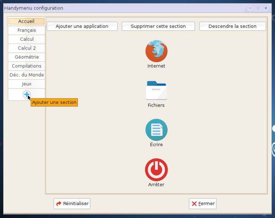The image size is (275, 218).
Task: Click the Fichiers folder icon
Action: tap(156, 90)
